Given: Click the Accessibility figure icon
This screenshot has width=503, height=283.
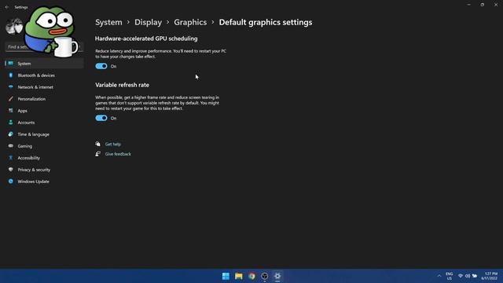Looking at the screenshot, I should [x=11, y=157].
